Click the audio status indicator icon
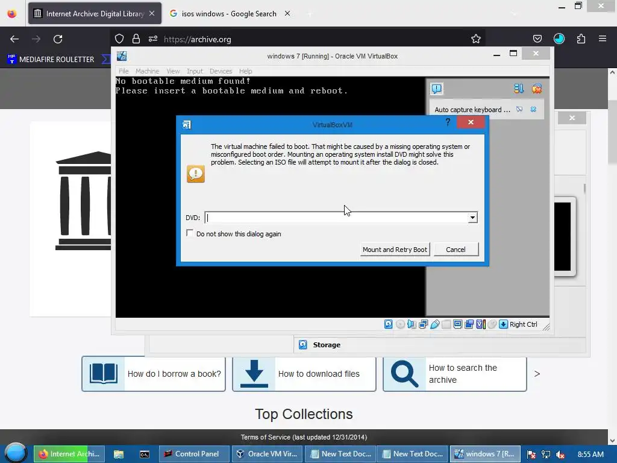 click(412, 324)
